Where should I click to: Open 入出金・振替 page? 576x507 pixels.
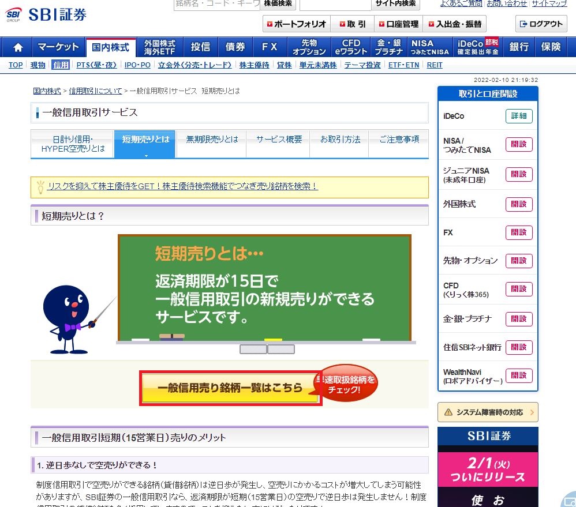coord(455,24)
